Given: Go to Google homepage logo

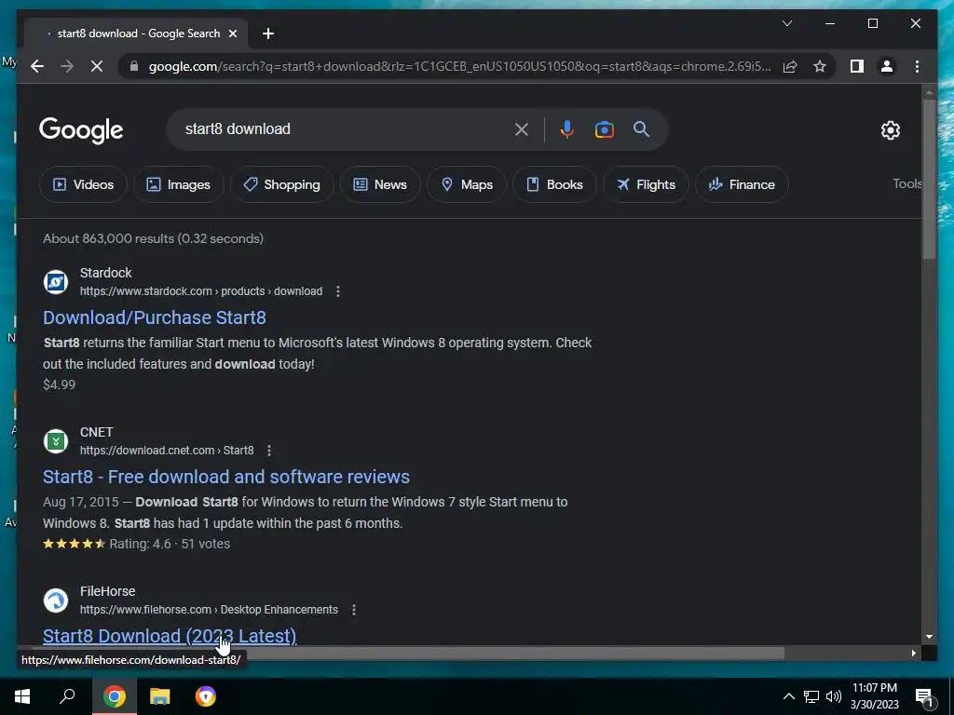Looking at the screenshot, I should click(81, 130).
